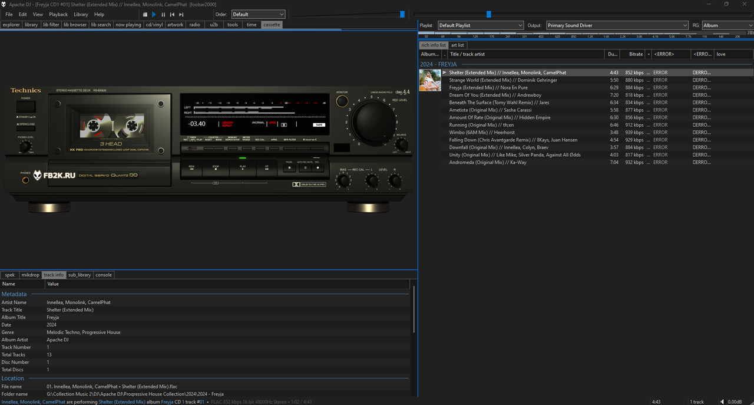This screenshot has width=754, height=405.
Task: Switch to the cd/vinyl tab
Action: tap(155, 25)
